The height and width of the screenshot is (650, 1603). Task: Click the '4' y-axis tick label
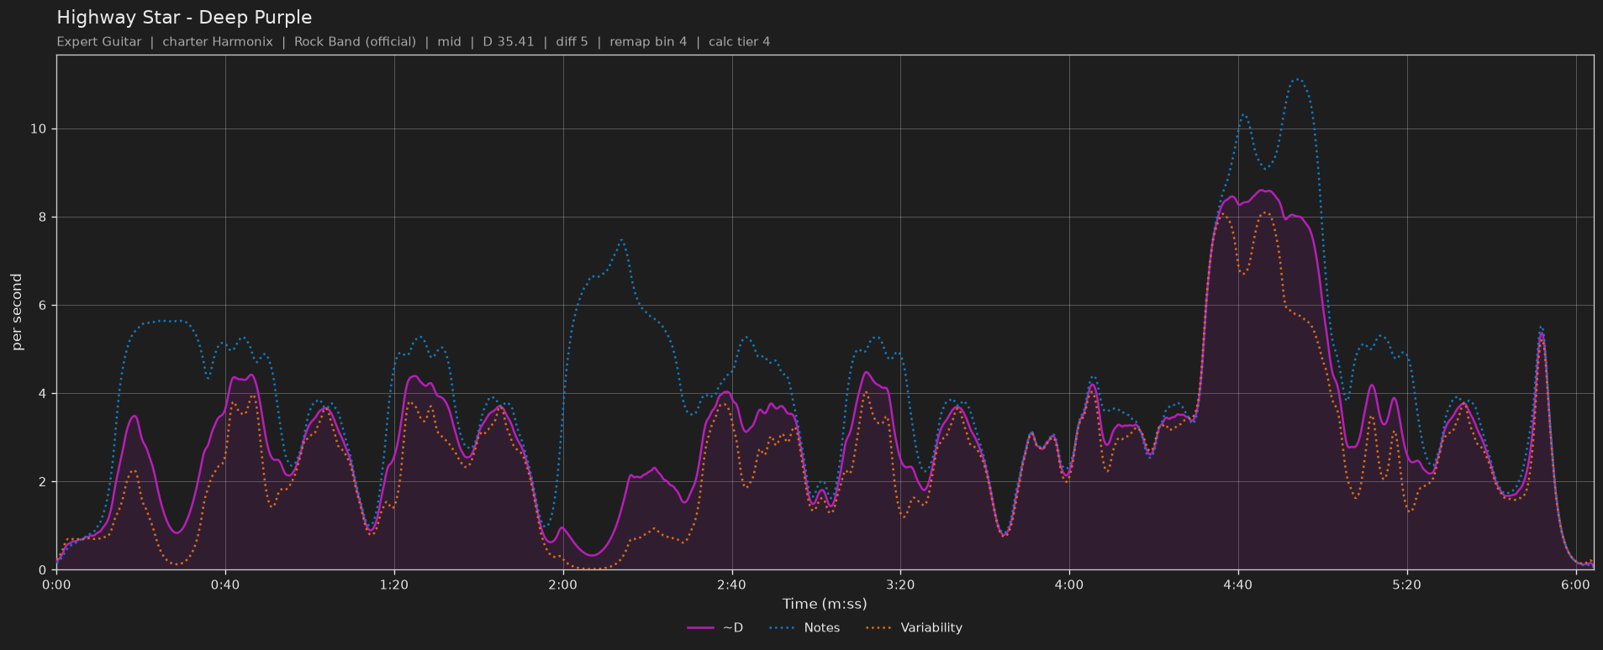pyautogui.click(x=43, y=394)
